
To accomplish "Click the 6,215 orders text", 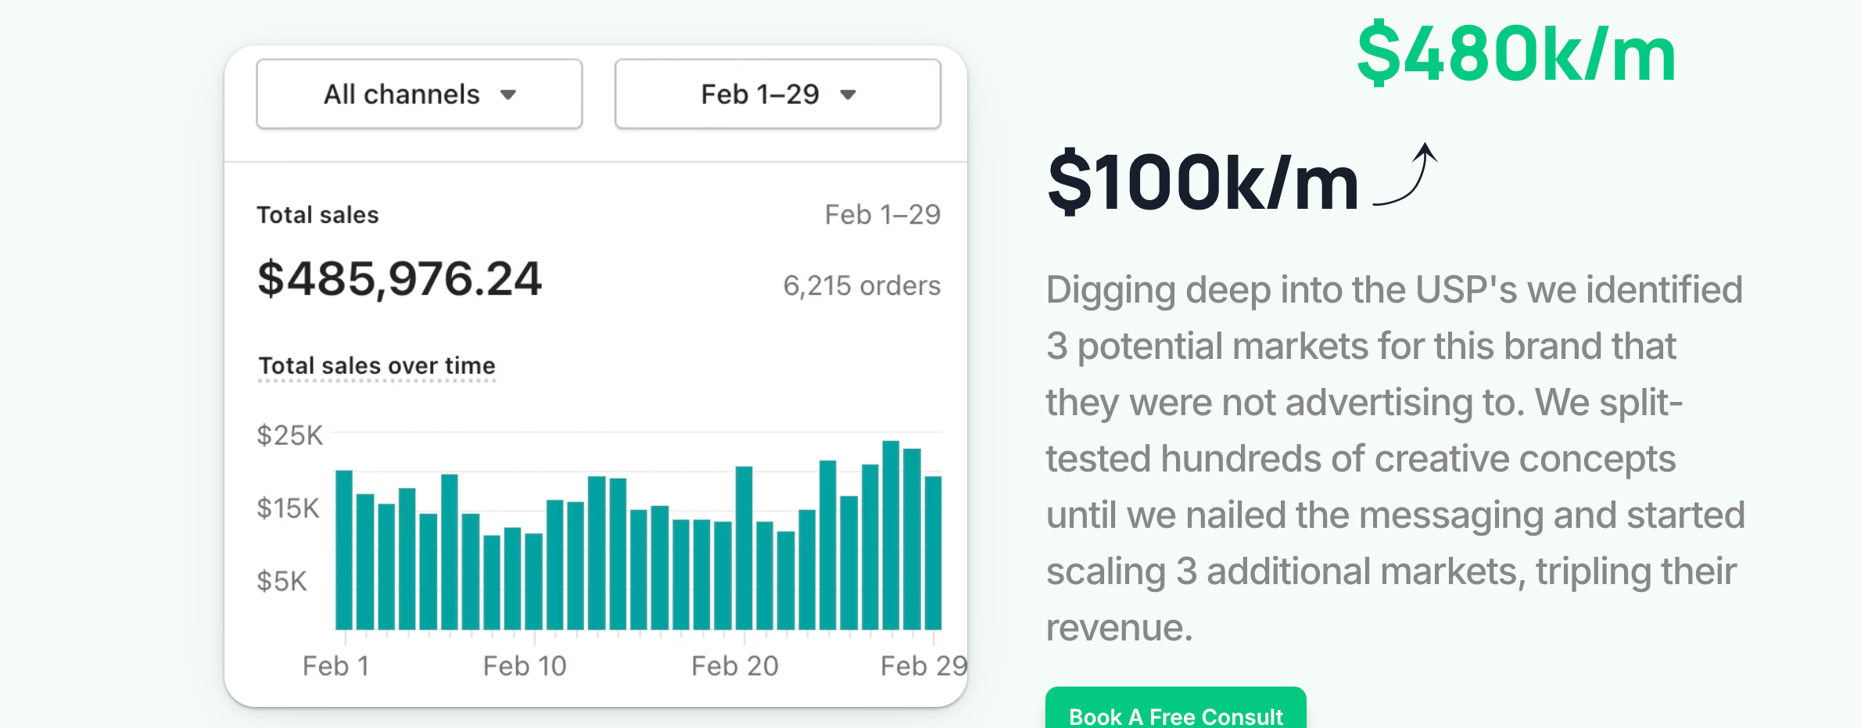I will (x=862, y=286).
